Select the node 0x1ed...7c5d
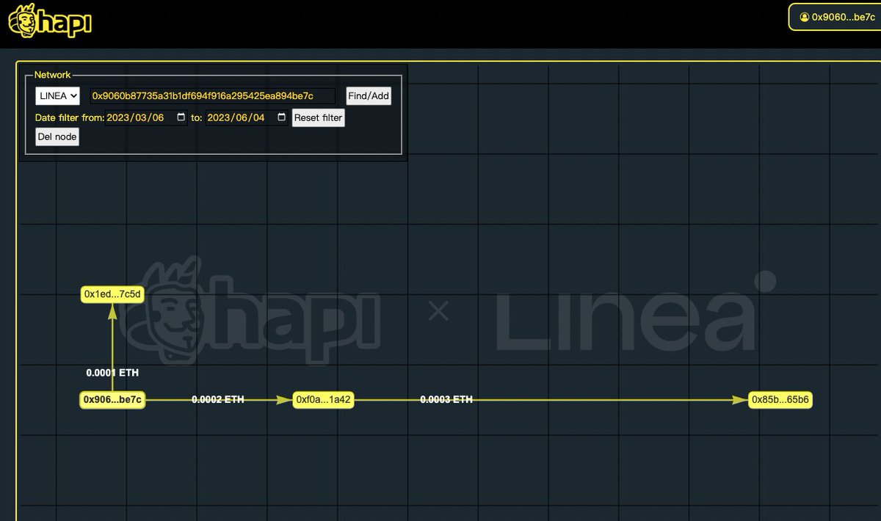Viewport: 881px width, 521px height. [112, 294]
